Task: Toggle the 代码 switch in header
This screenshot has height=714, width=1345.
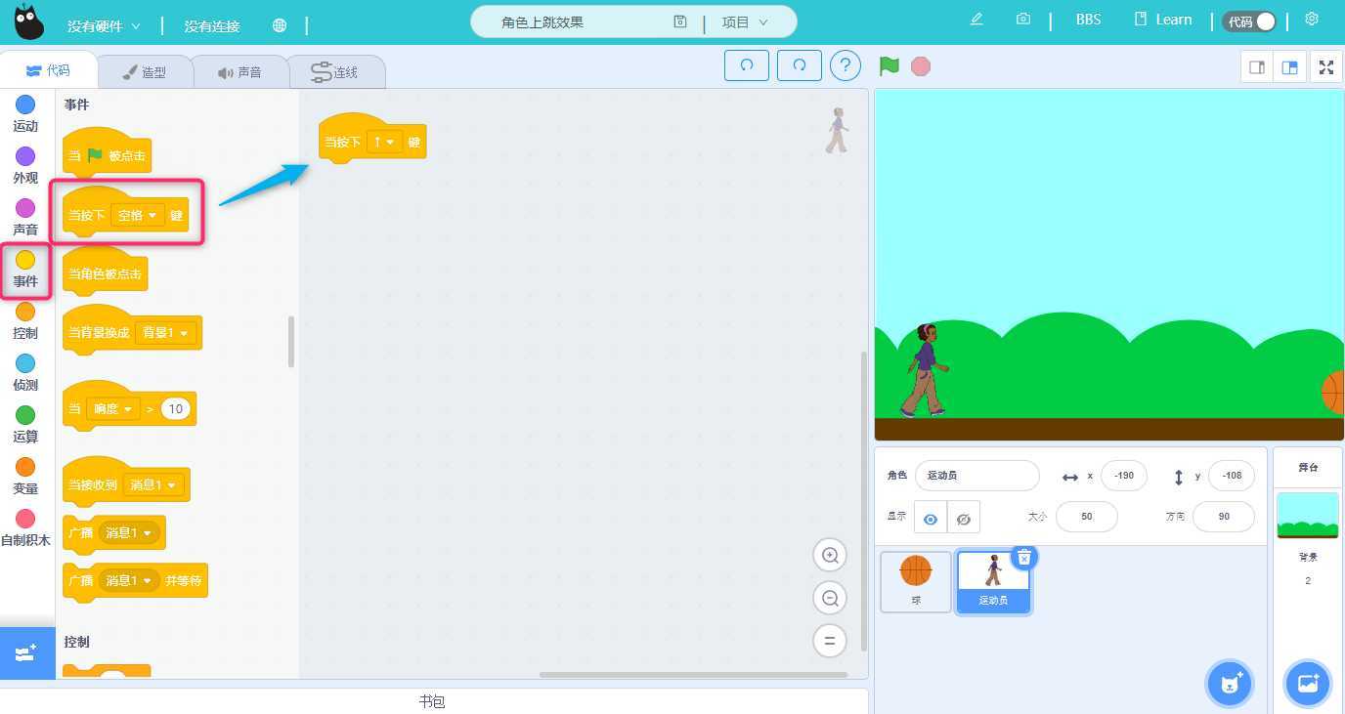Action: pos(1250,21)
